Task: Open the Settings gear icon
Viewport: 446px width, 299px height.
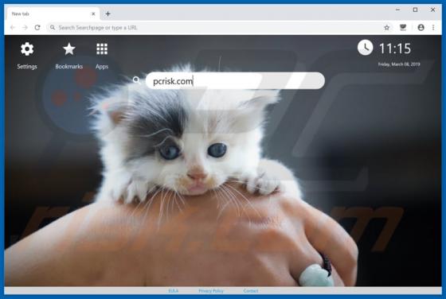Action: tap(27, 49)
